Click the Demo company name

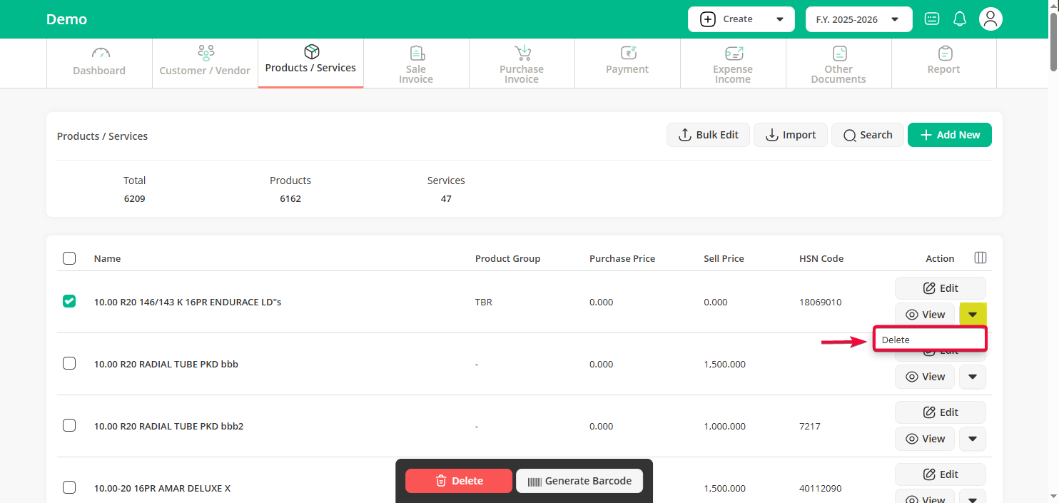[x=67, y=19]
